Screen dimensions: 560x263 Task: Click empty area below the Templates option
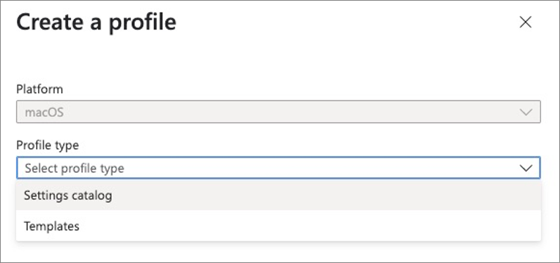pos(278,252)
